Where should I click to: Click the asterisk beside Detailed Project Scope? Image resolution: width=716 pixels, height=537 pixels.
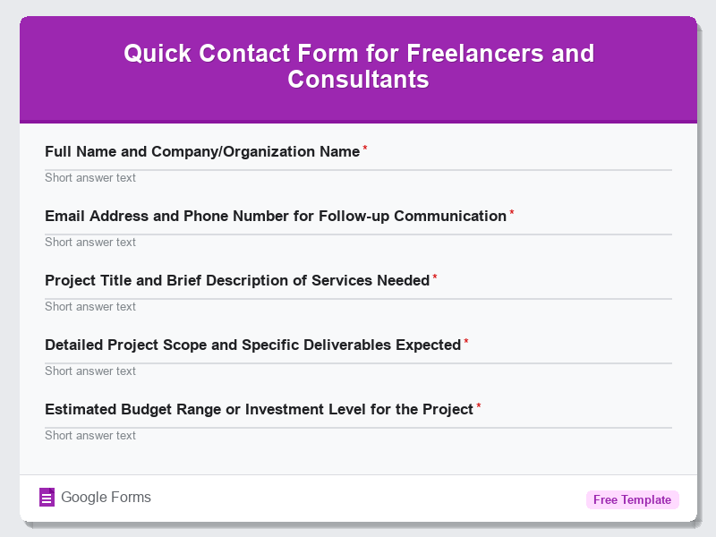click(465, 342)
